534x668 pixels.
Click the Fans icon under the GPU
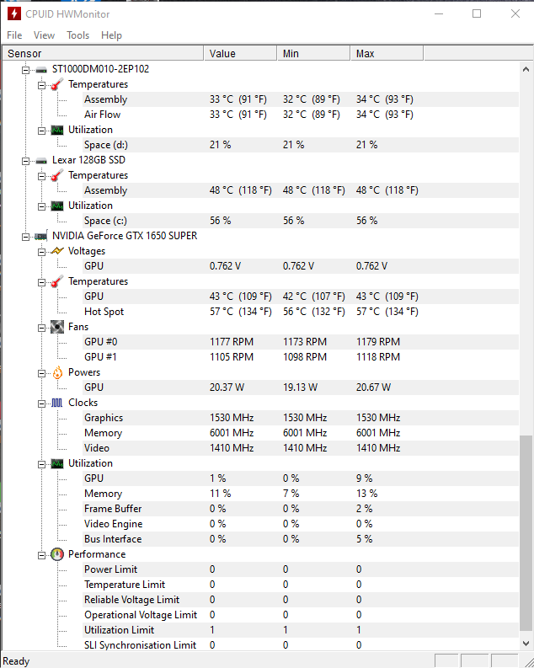(57, 327)
